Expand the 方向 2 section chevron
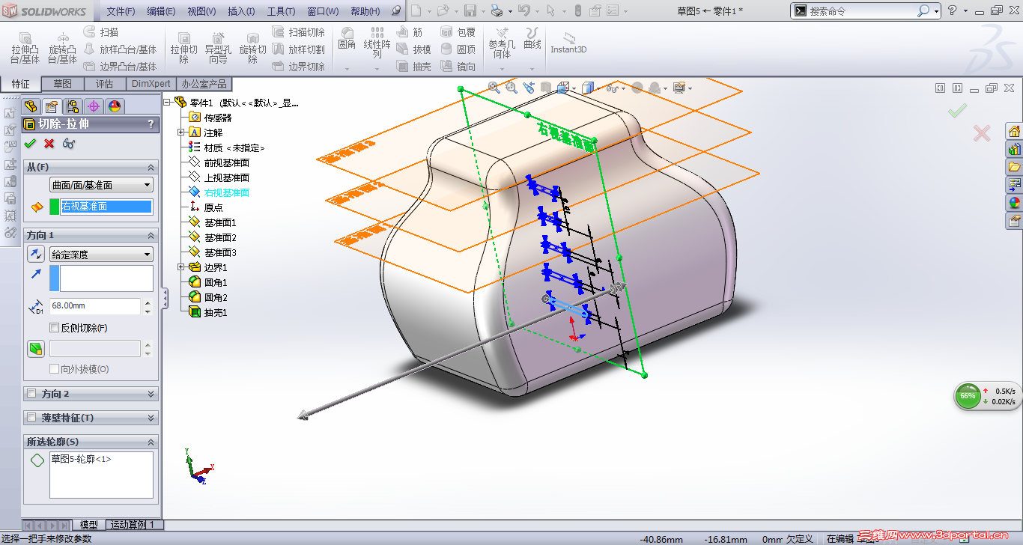1023x545 pixels. tap(151, 394)
